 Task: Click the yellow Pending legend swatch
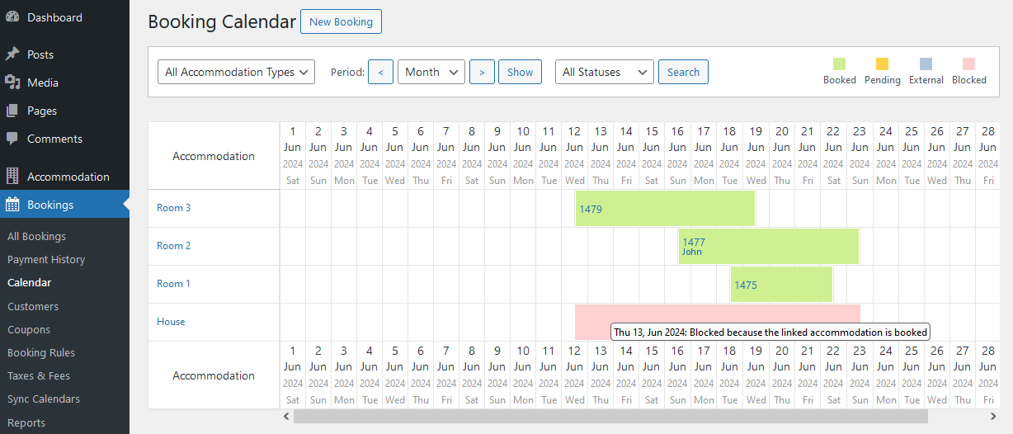882,64
